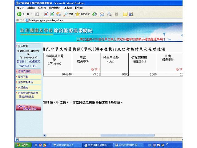Click the IE Back arrow button
The height and width of the screenshot is (148, 197).
click(19, 14)
